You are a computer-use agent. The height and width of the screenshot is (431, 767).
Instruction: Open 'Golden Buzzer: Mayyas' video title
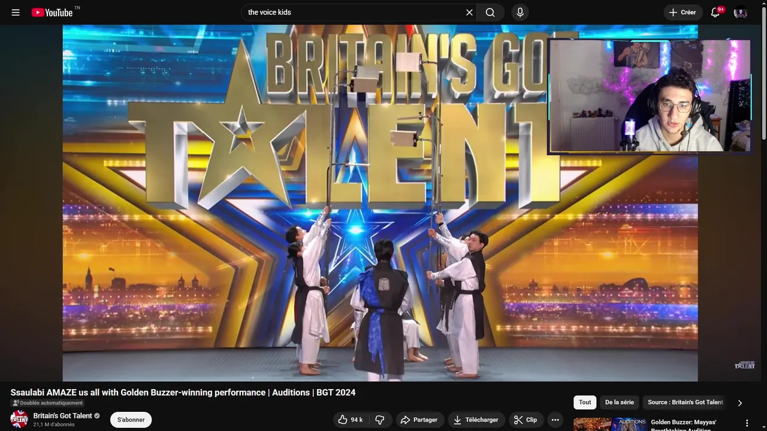pyautogui.click(x=684, y=424)
